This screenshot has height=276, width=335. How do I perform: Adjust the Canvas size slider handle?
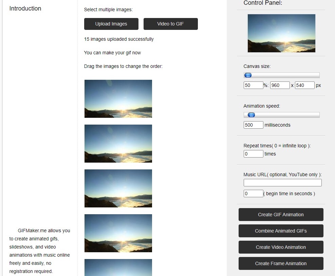click(x=248, y=75)
